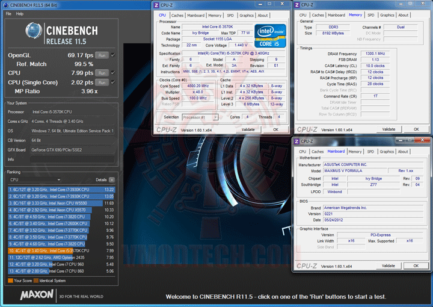
Task: Select ranking row 11 AMD Opteron 2435
Action: 61,258
